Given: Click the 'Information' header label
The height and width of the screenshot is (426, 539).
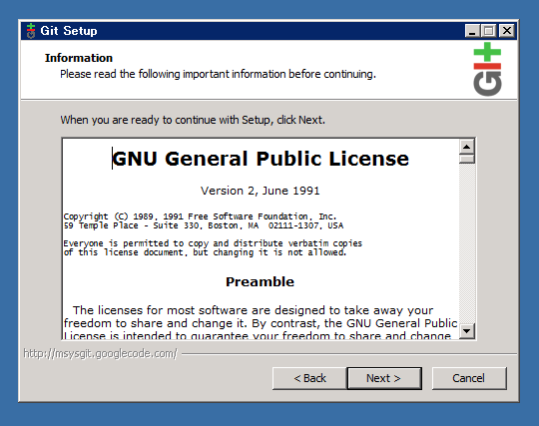Looking at the screenshot, I should (x=79, y=58).
